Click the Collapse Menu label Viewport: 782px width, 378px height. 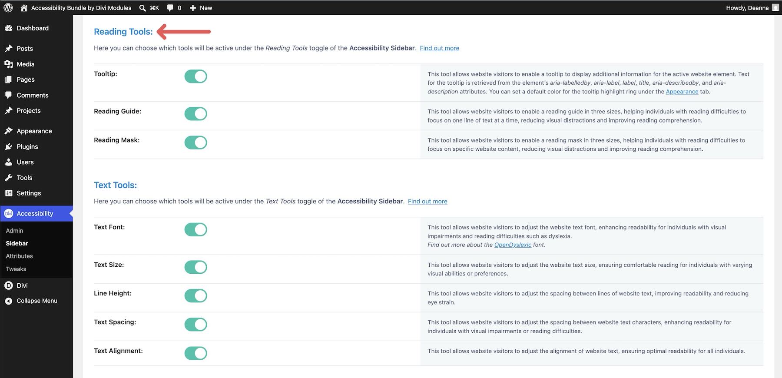click(37, 301)
